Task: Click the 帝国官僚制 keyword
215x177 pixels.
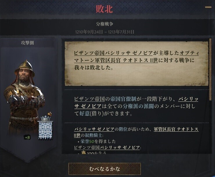Action: pos(123,99)
